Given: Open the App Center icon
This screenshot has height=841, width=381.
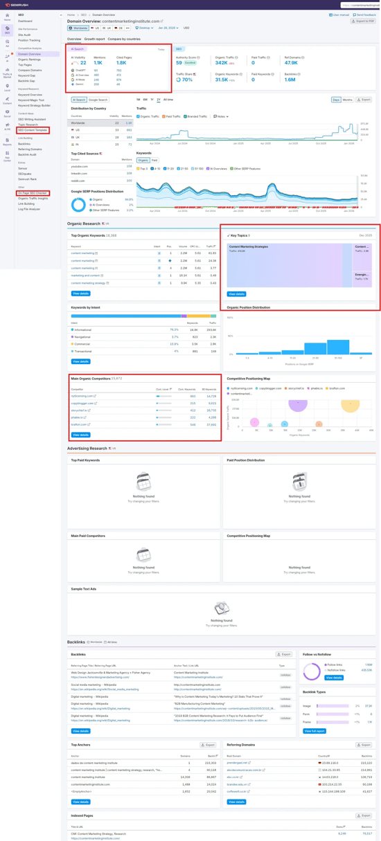Looking at the screenshot, I should (x=8, y=156).
